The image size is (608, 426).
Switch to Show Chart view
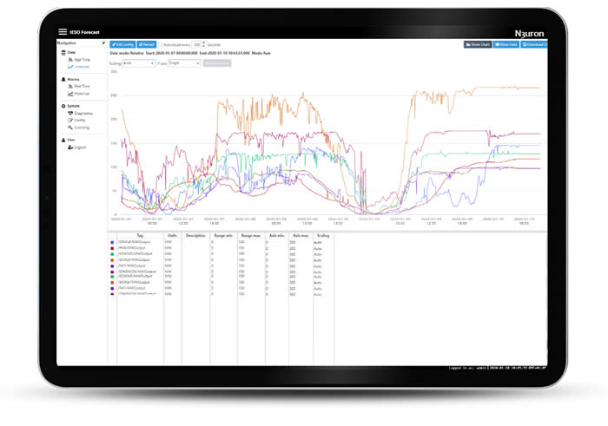(x=478, y=43)
